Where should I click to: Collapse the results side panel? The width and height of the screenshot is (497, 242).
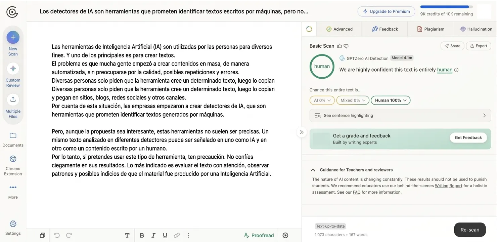tap(302, 132)
